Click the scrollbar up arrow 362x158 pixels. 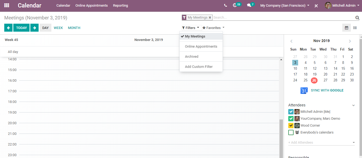tap(281, 60)
